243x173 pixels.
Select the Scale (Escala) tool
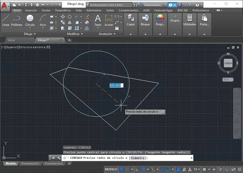pyautogui.click(x=70, y=28)
